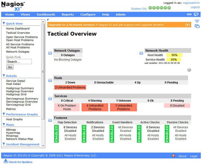Viewport: 202px width, 166px height.
Task: Click the Go button
Action: [x=10, y=67]
